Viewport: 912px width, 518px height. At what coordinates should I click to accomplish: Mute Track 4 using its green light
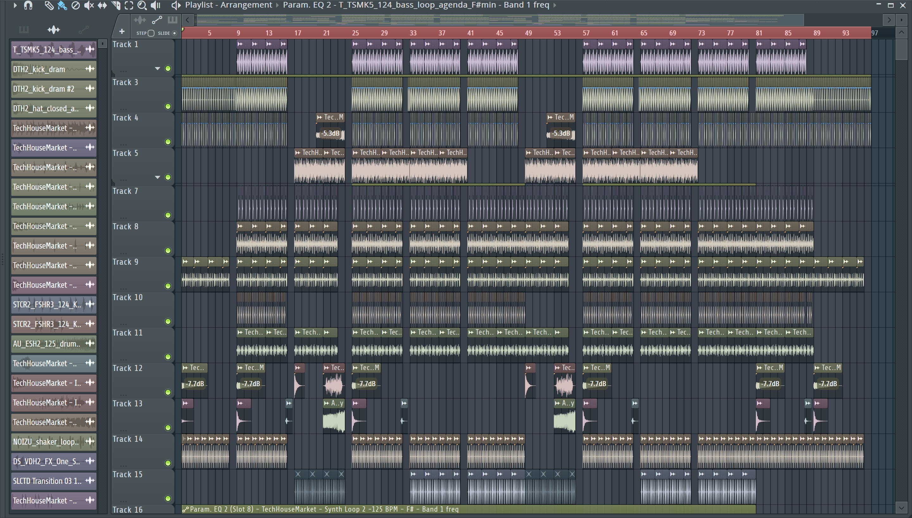click(x=168, y=142)
